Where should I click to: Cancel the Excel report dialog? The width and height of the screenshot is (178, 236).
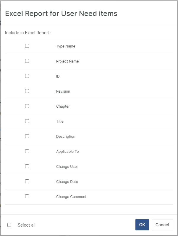162,225
